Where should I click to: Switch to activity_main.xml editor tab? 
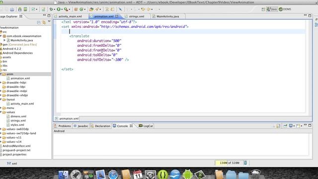point(70,16)
